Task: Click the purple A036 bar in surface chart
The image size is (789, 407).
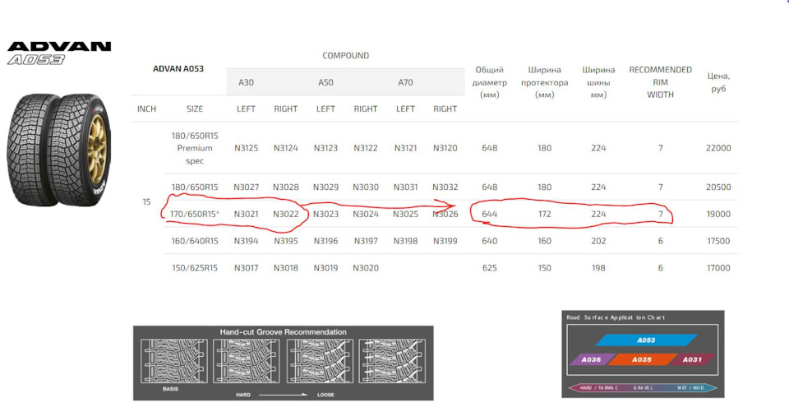Action: pyautogui.click(x=592, y=359)
